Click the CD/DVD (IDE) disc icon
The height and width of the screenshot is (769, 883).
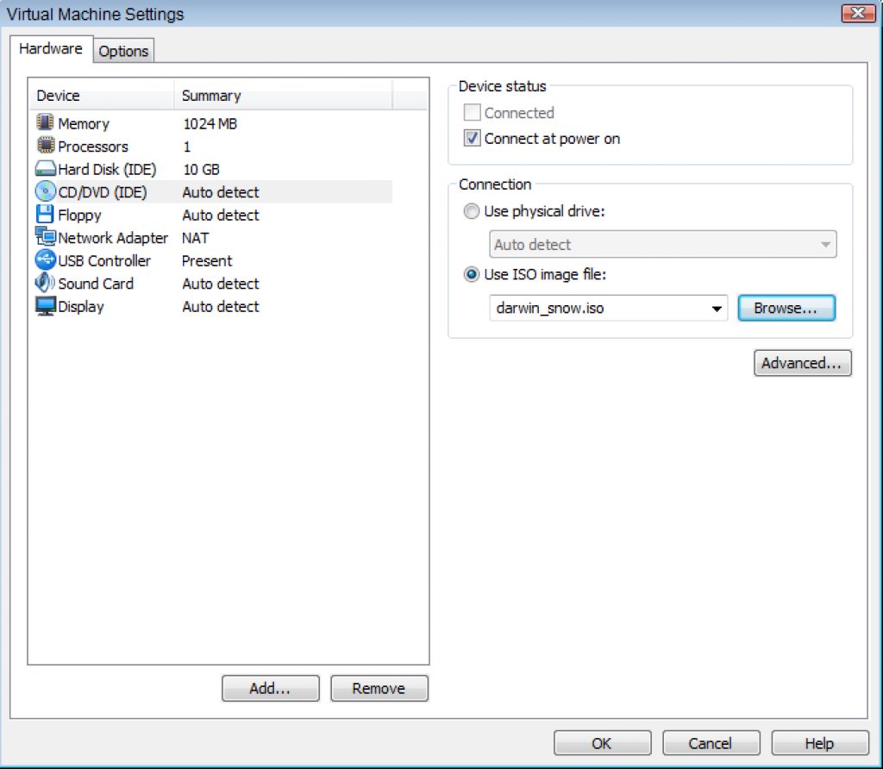click(46, 192)
